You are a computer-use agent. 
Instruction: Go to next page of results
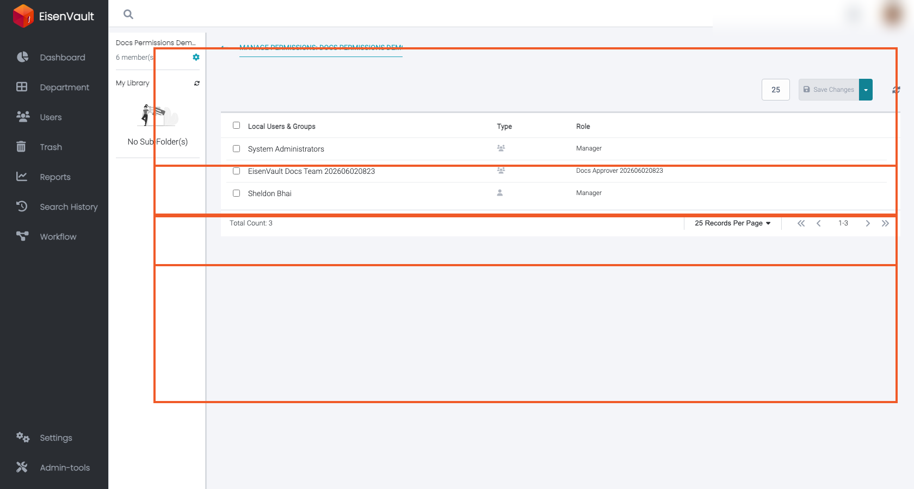coord(868,223)
